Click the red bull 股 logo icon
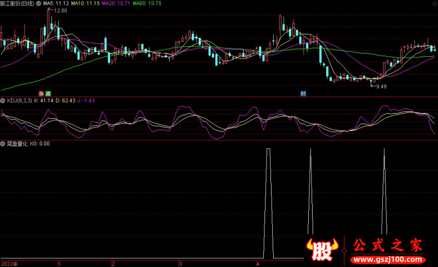 pos(322,248)
